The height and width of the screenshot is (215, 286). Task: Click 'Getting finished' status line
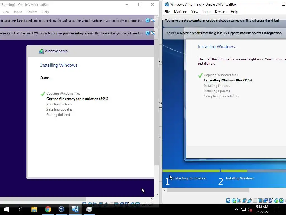point(58,114)
